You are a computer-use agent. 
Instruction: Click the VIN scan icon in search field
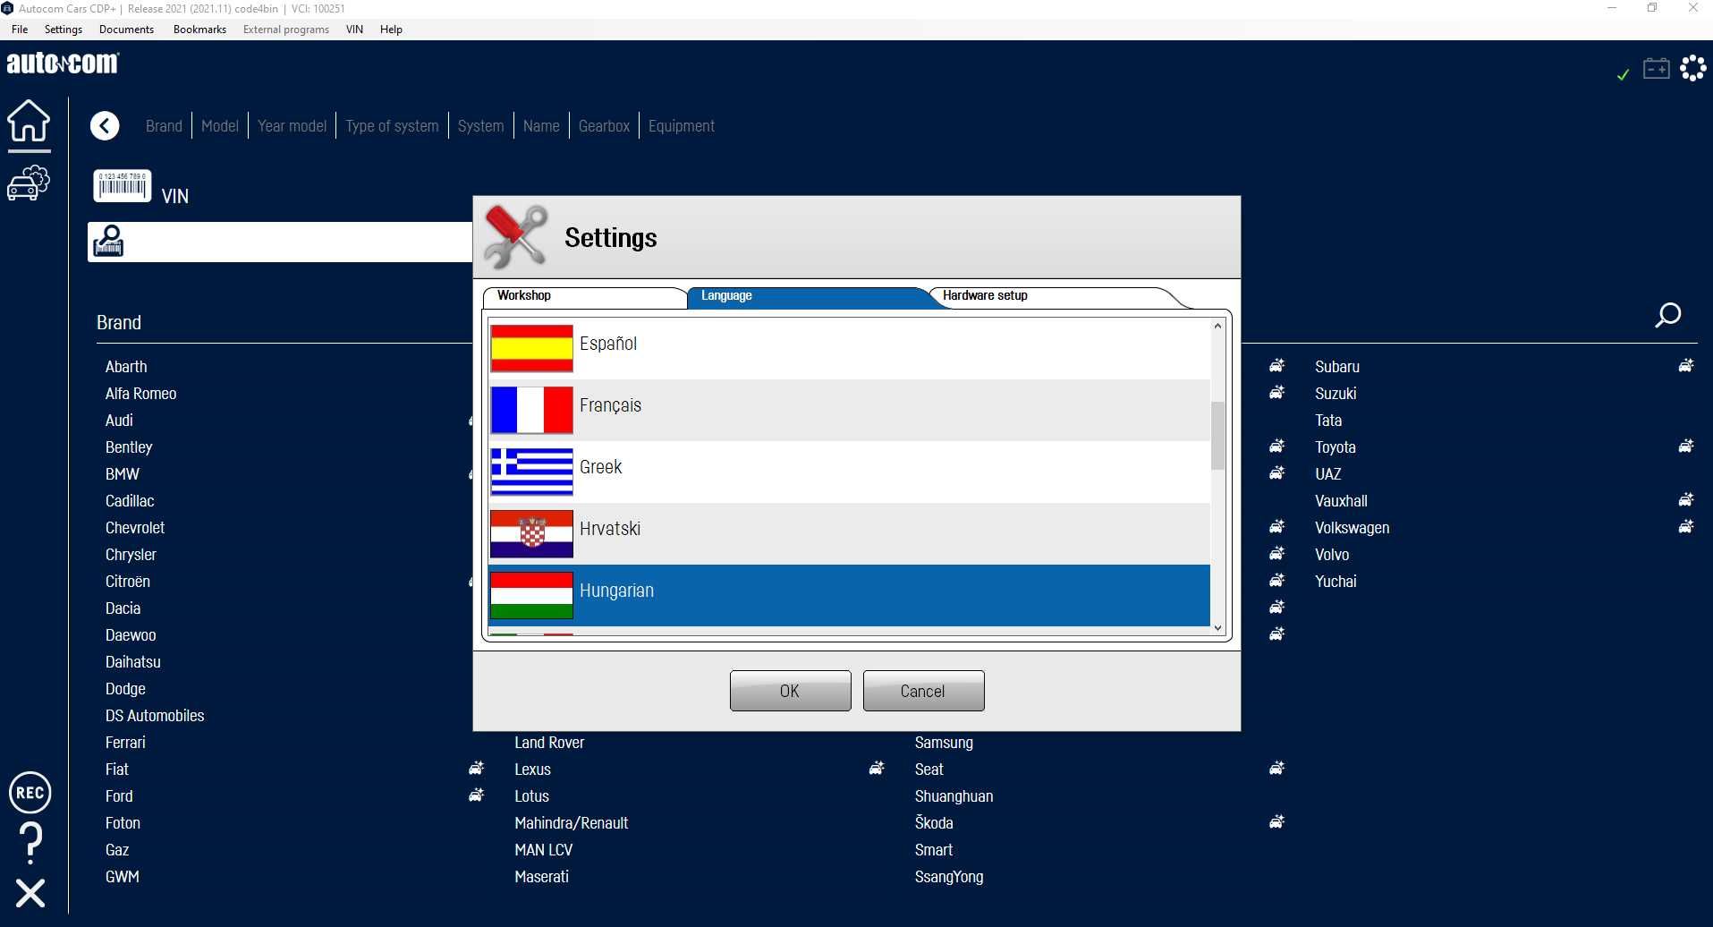[x=108, y=242]
